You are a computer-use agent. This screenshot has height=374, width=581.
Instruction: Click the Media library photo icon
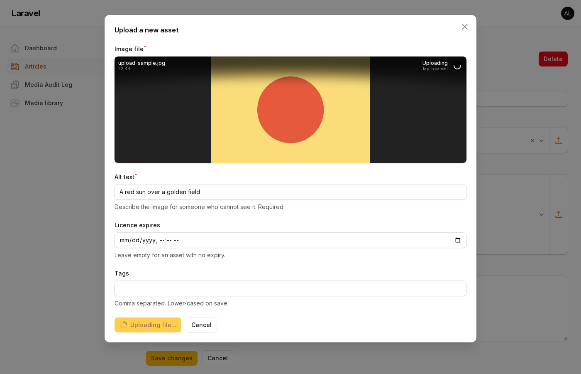(15, 103)
